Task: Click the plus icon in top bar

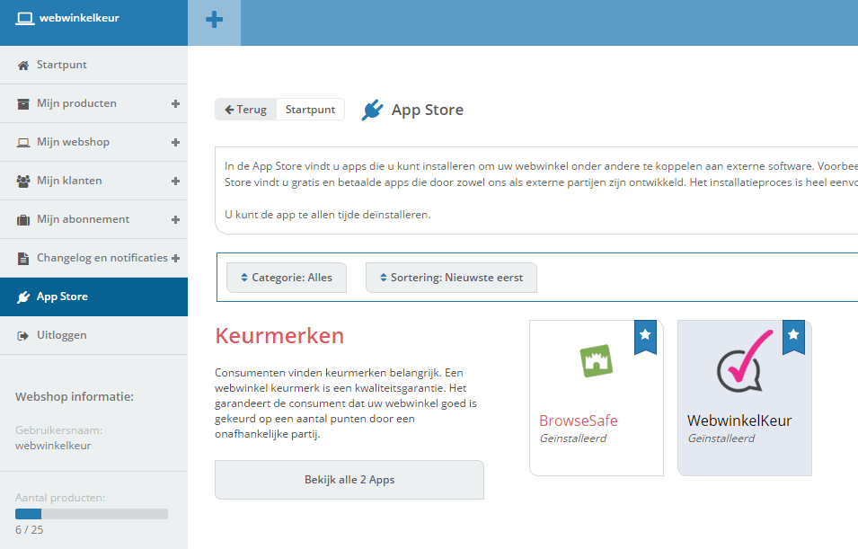Action: [x=214, y=20]
